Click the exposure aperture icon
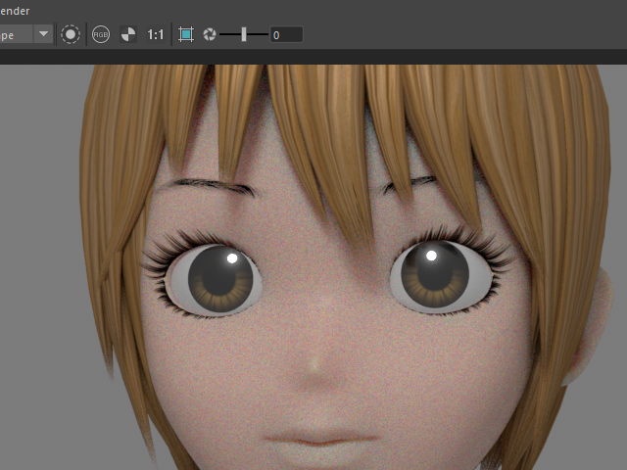 (209, 34)
